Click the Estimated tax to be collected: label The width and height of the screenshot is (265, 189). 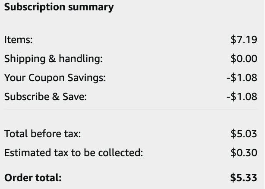[73, 153]
